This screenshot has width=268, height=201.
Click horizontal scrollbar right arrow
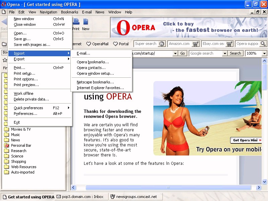tap(259, 187)
